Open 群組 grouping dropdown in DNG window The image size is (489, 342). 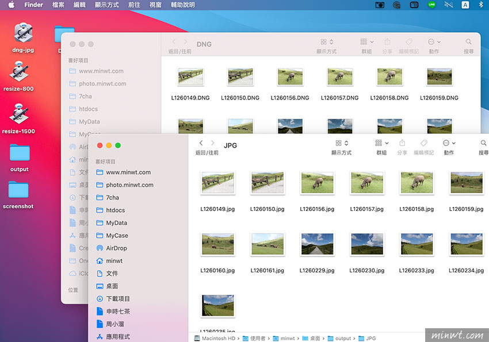367,42
